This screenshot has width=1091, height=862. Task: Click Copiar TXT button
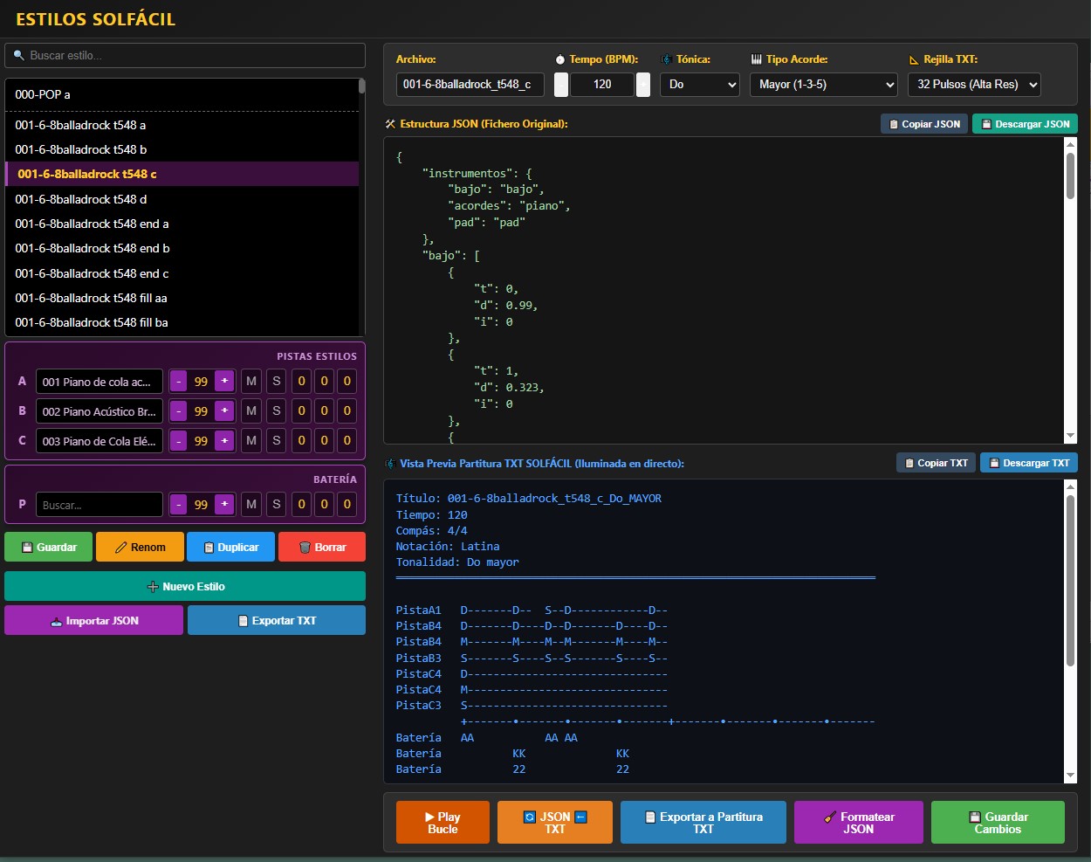pyautogui.click(x=936, y=463)
